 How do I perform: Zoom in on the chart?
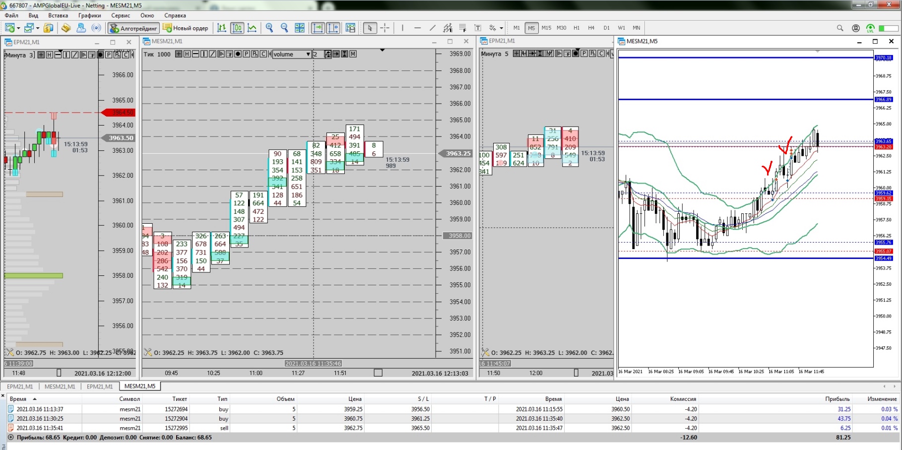tap(269, 28)
